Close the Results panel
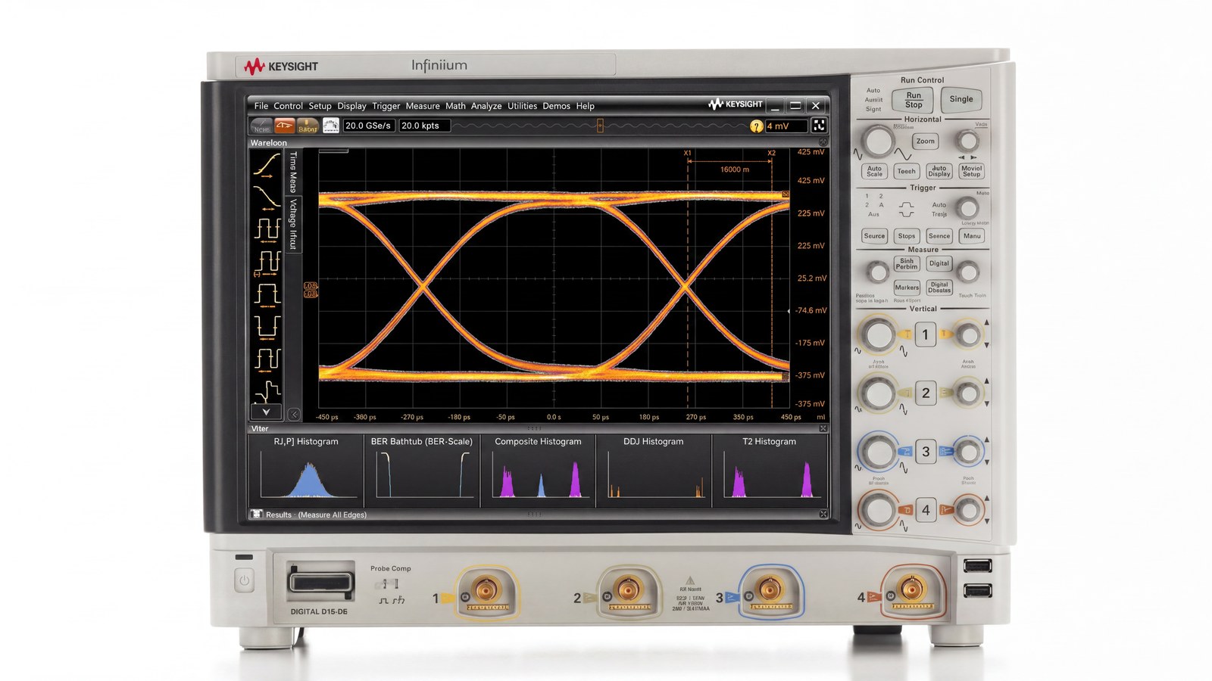This screenshot has height=681, width=1212. coord(823,515)
